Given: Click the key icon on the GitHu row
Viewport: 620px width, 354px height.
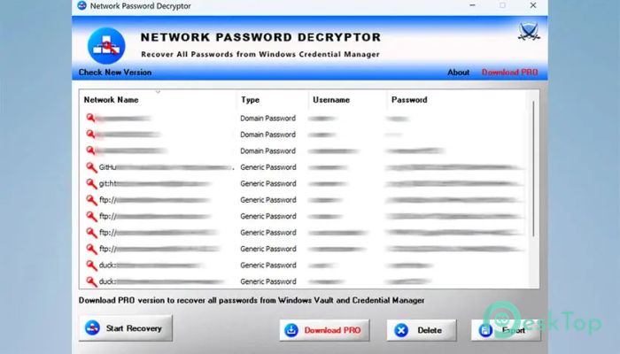Looking at the screenshot, I should point(91,167).
